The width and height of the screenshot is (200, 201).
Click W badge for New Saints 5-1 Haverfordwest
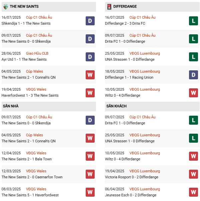pos(90,192)
